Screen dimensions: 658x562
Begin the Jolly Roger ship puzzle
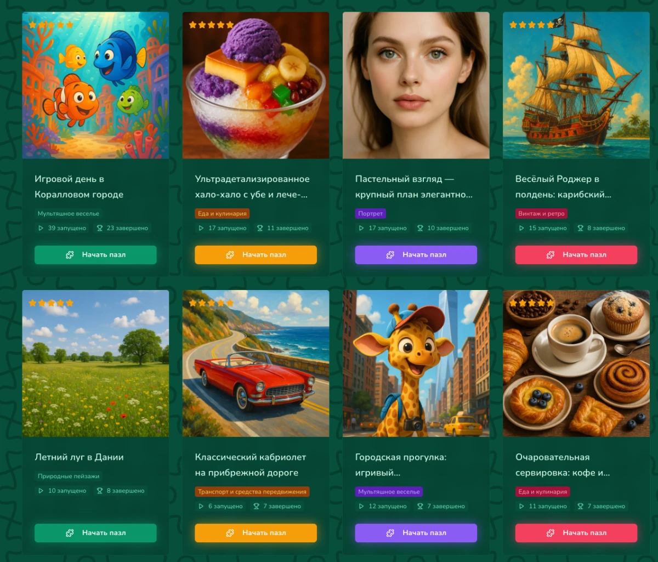coord(576,255)
